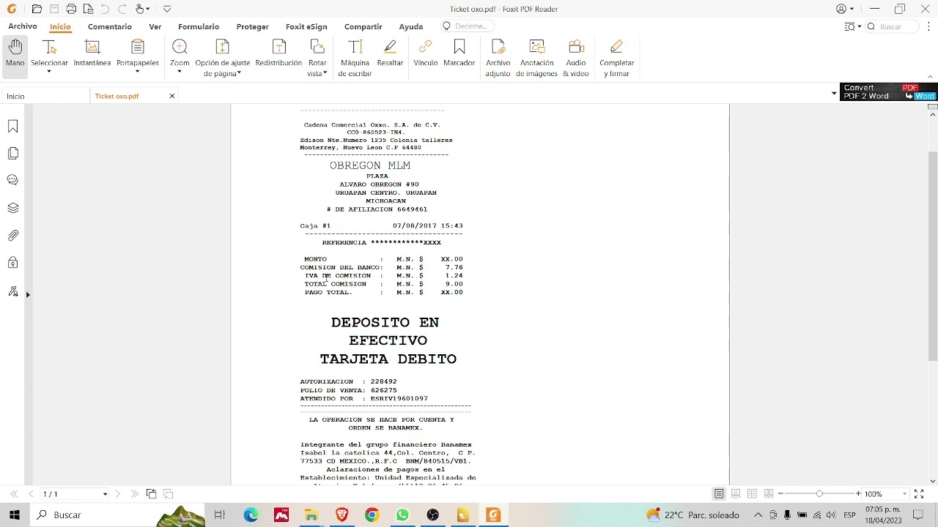Enable continuous page view mode
Viewport: 938px width, 527px height.
coord(736,494)
